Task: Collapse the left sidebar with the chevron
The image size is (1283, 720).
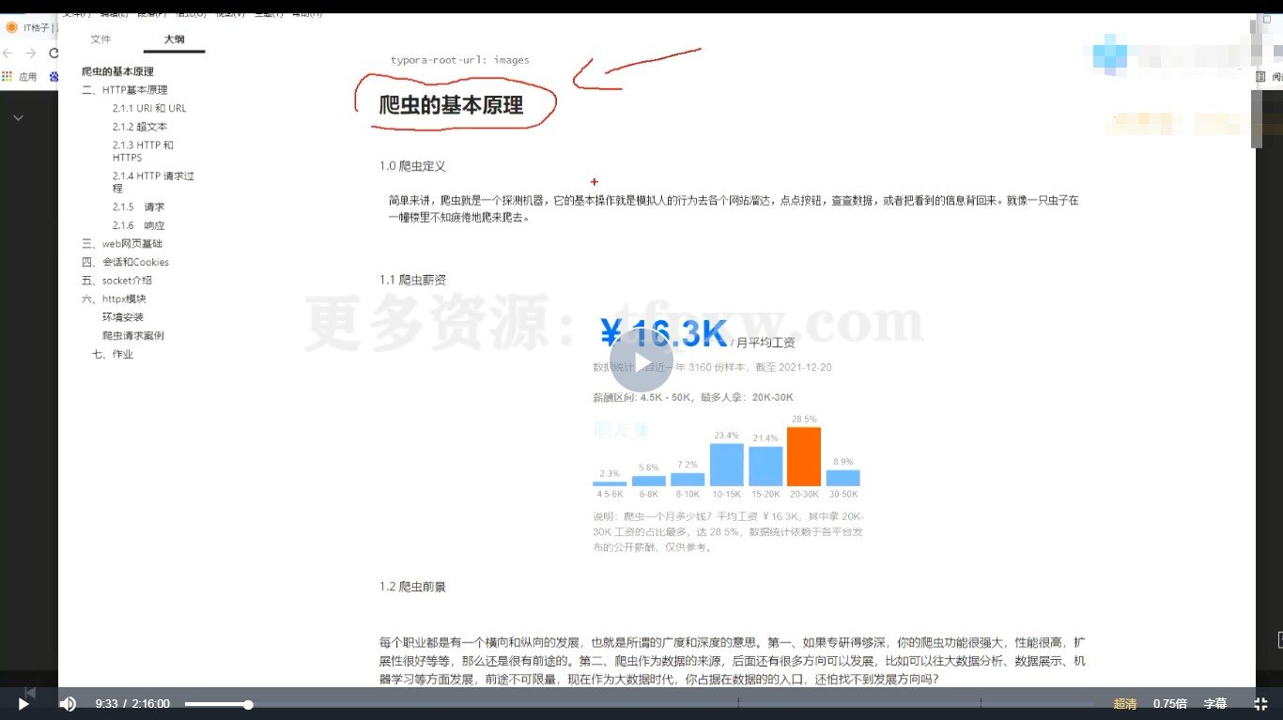Action: point(18,118)
